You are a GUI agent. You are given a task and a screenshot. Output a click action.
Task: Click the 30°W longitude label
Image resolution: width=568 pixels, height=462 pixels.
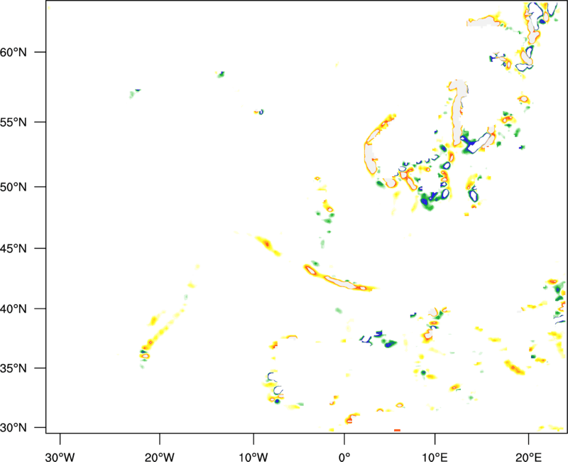[60, 457]
